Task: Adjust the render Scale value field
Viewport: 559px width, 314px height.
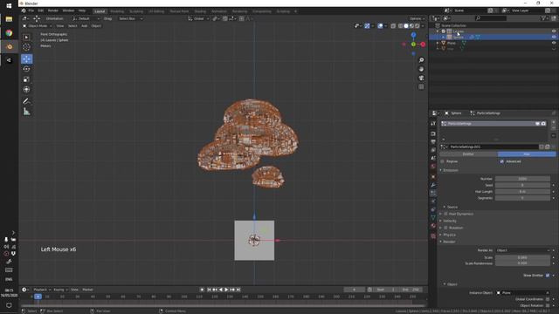Action: (x=522, y=257)
